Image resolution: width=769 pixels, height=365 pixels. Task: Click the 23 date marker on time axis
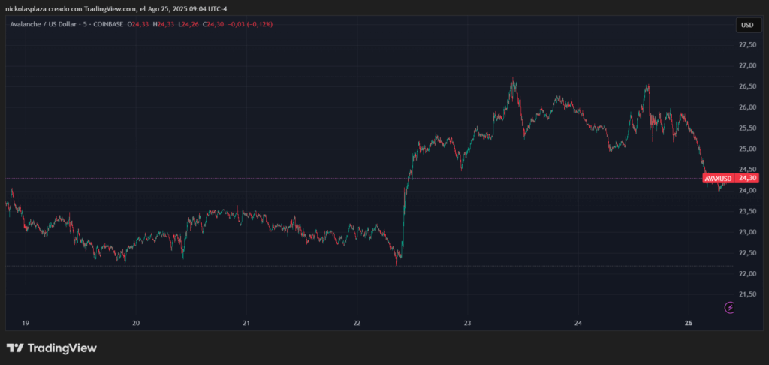point(467,323)
